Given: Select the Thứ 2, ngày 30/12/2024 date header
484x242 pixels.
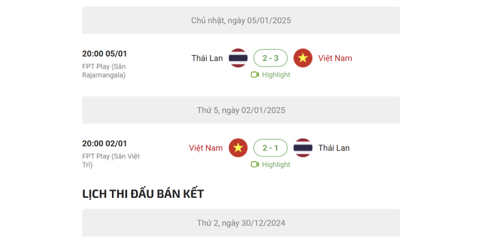Looking at the screenshot, I should pyautogui.click(x=241, y=223).
